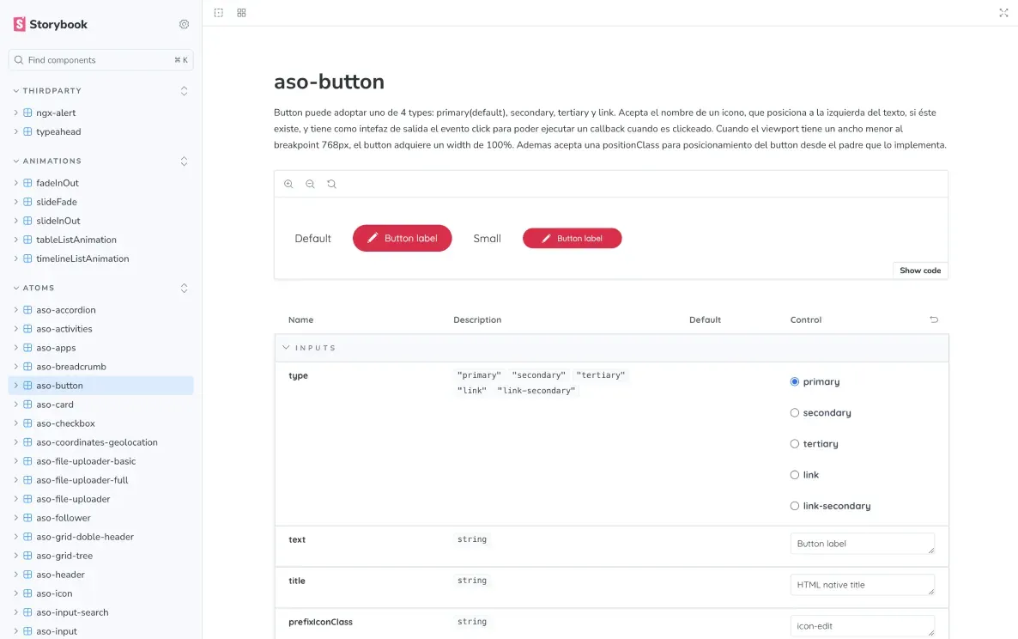Expand all in THIRDPARTY section arrows
This screenshot has height=639, width=1018.
184,91
